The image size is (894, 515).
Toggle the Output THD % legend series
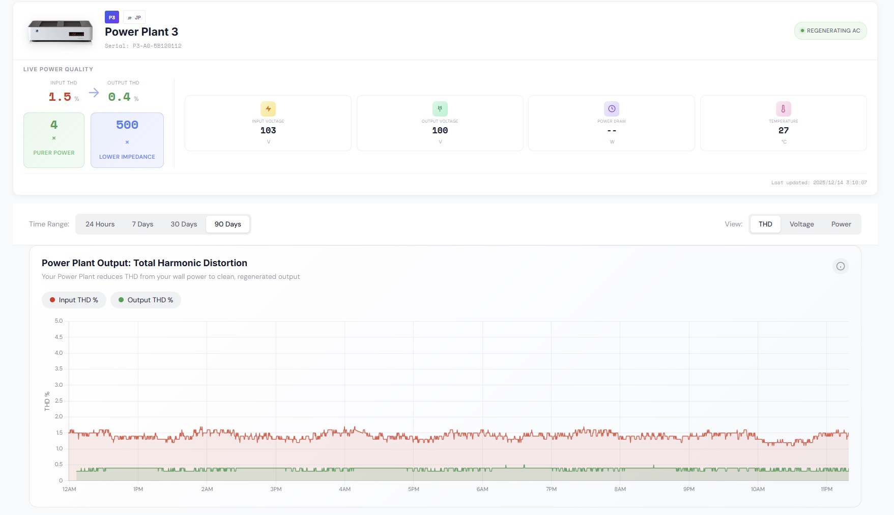click(146, 300)
